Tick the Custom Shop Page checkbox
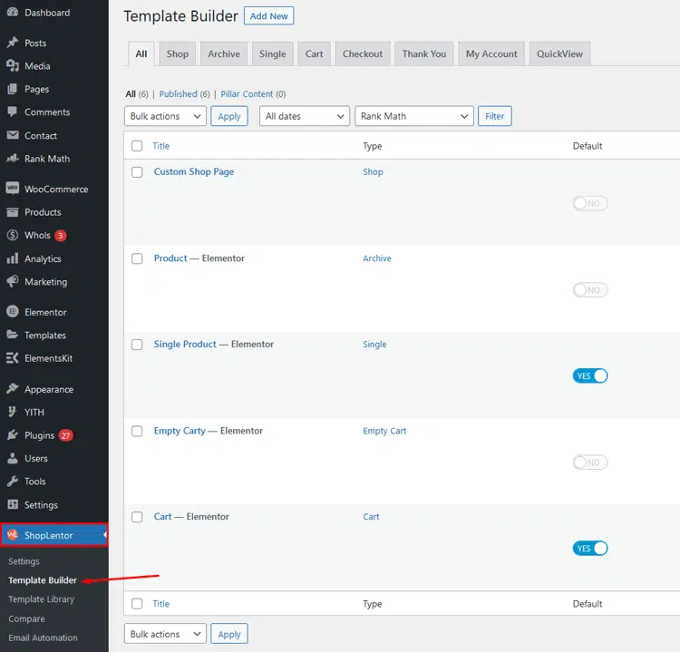Image resolution: width=680 pixels, height=652 pixels. [x=137, y=172]
